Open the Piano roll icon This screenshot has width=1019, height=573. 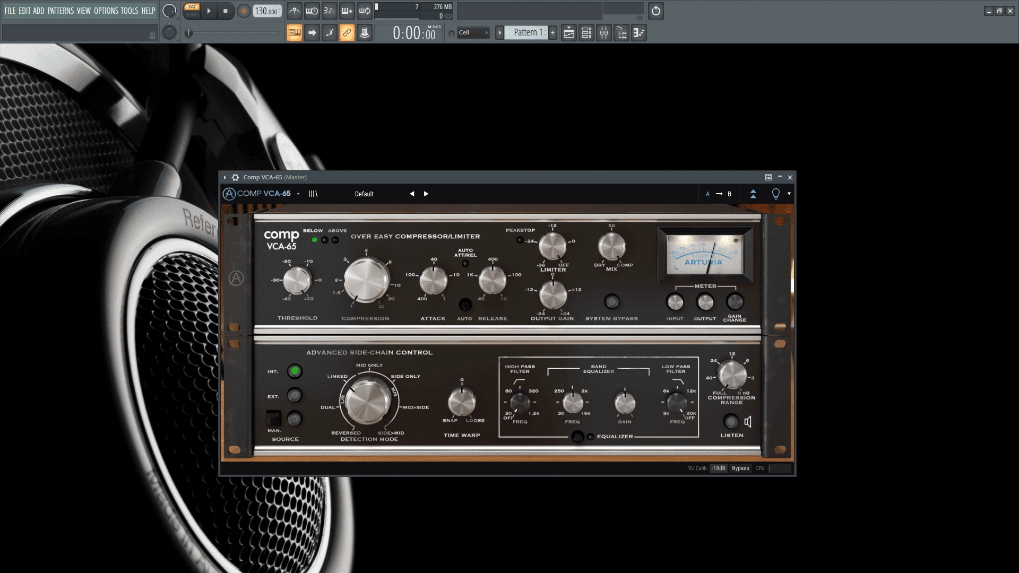[639, 33]
